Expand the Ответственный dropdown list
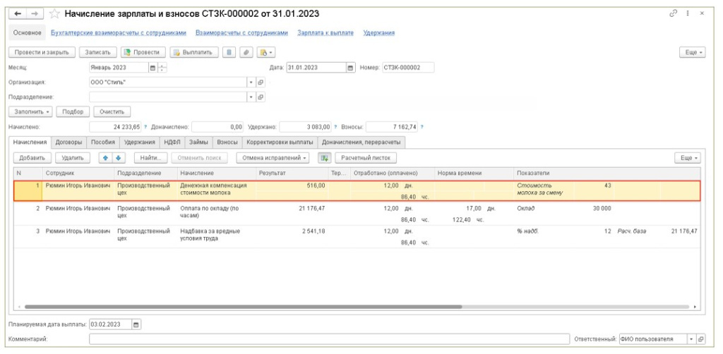Image resolution: width=723 pixels, height=354 pixels. click(x=691, y=338)
